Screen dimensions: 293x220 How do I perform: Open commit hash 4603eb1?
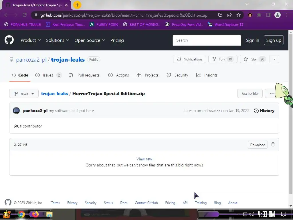click(x=215, y=111)
